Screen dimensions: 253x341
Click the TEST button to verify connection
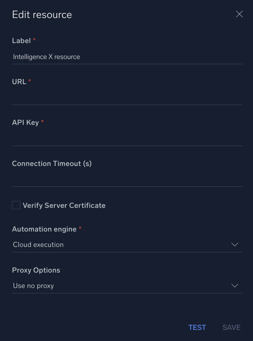click(197, 327)
